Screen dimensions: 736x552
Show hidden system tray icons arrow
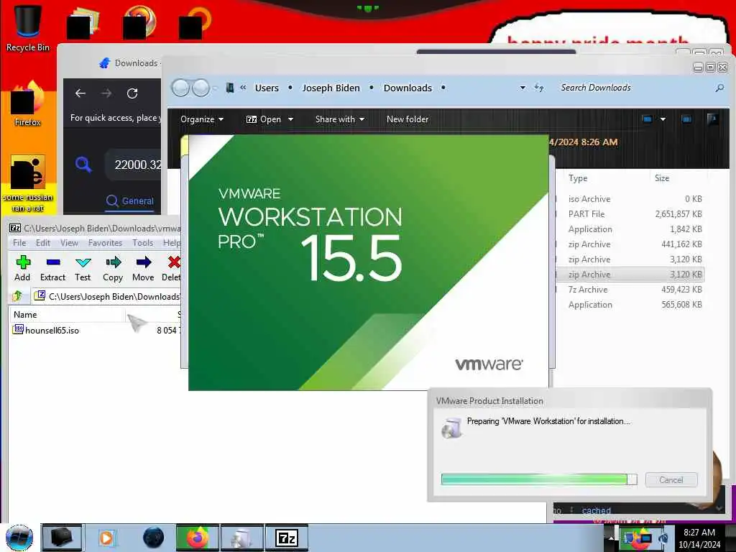click(611, 538)
